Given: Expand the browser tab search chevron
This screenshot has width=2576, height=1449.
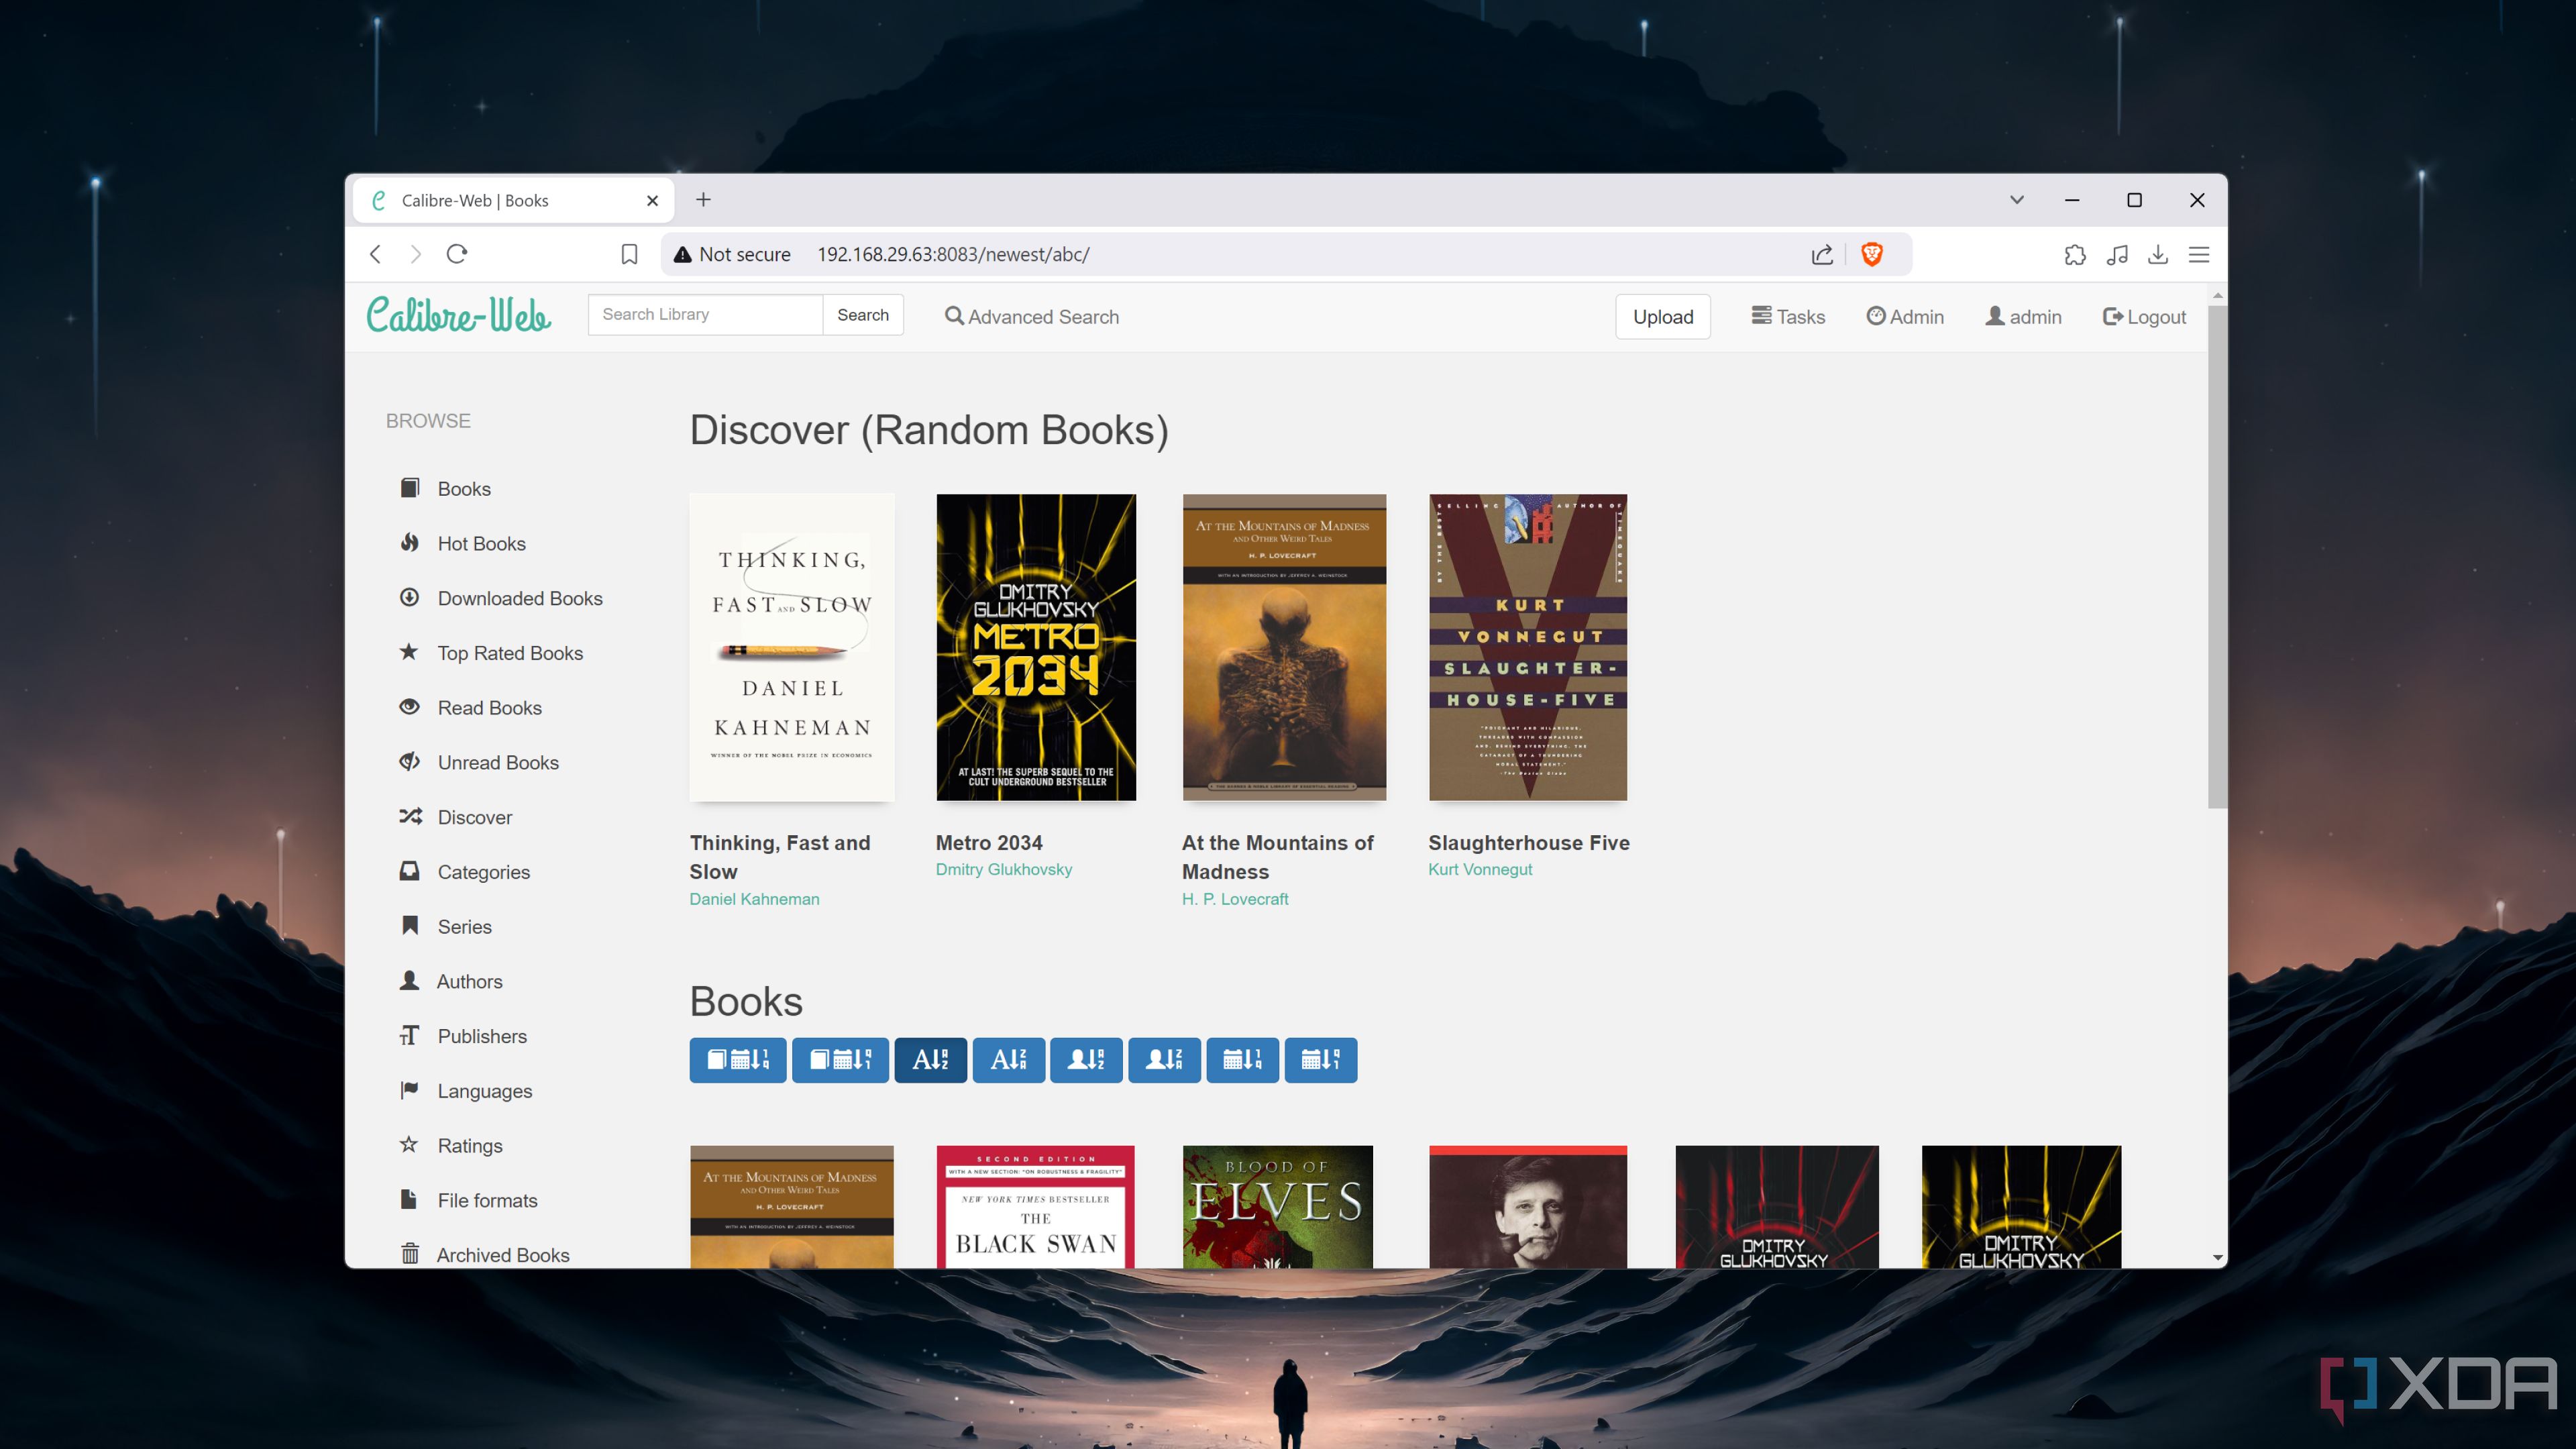Looking at the screenshot, I should pyautogui.click(x=2016, y=200).
